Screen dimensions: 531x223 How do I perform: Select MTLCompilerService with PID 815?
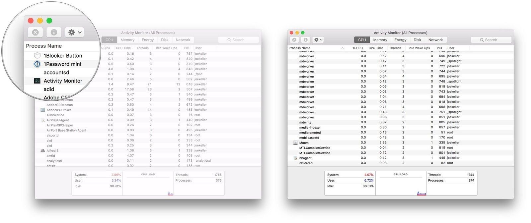401,148
